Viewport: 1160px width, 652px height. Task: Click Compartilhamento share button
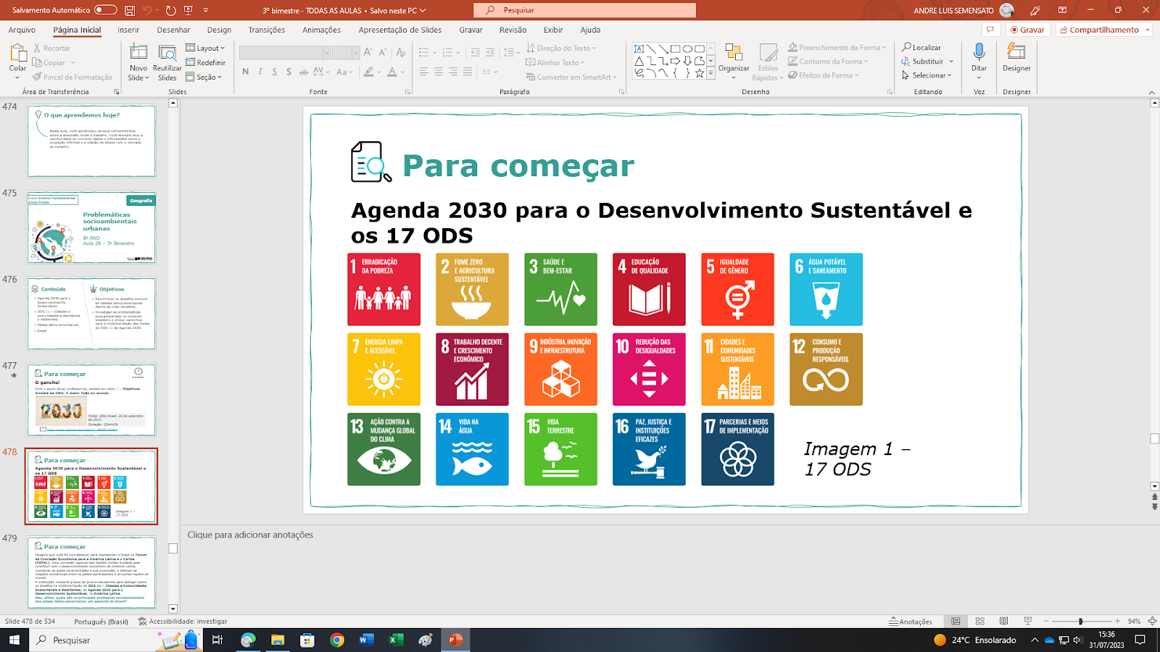point(1103,30)
